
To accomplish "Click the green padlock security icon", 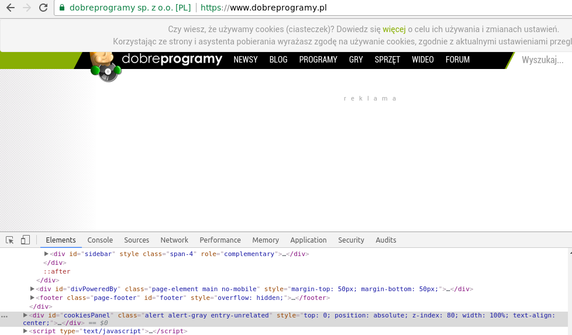I will tap(62, 8).
